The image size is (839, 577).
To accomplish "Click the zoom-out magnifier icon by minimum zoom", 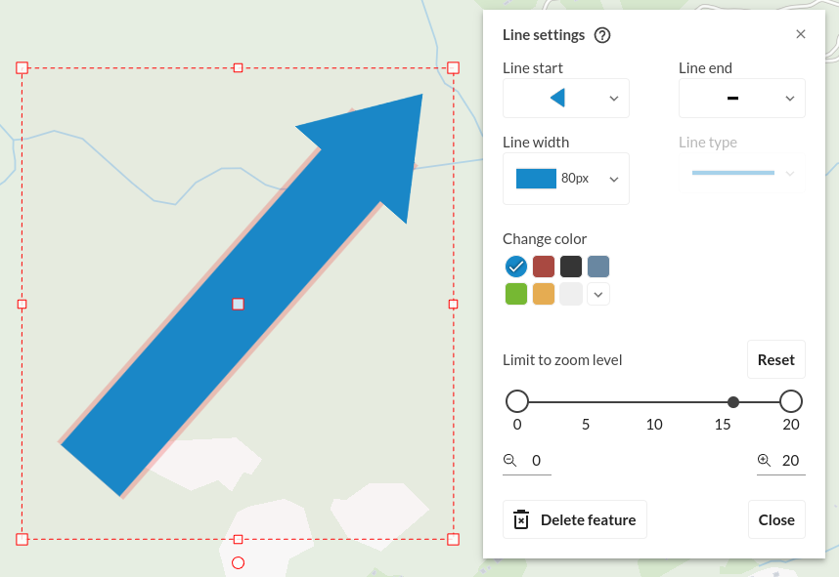I will (509, 461).
